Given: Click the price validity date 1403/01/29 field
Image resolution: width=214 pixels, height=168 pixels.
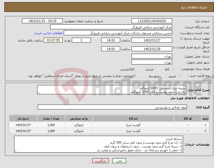Looking at the screenshot, I should 152,49.
